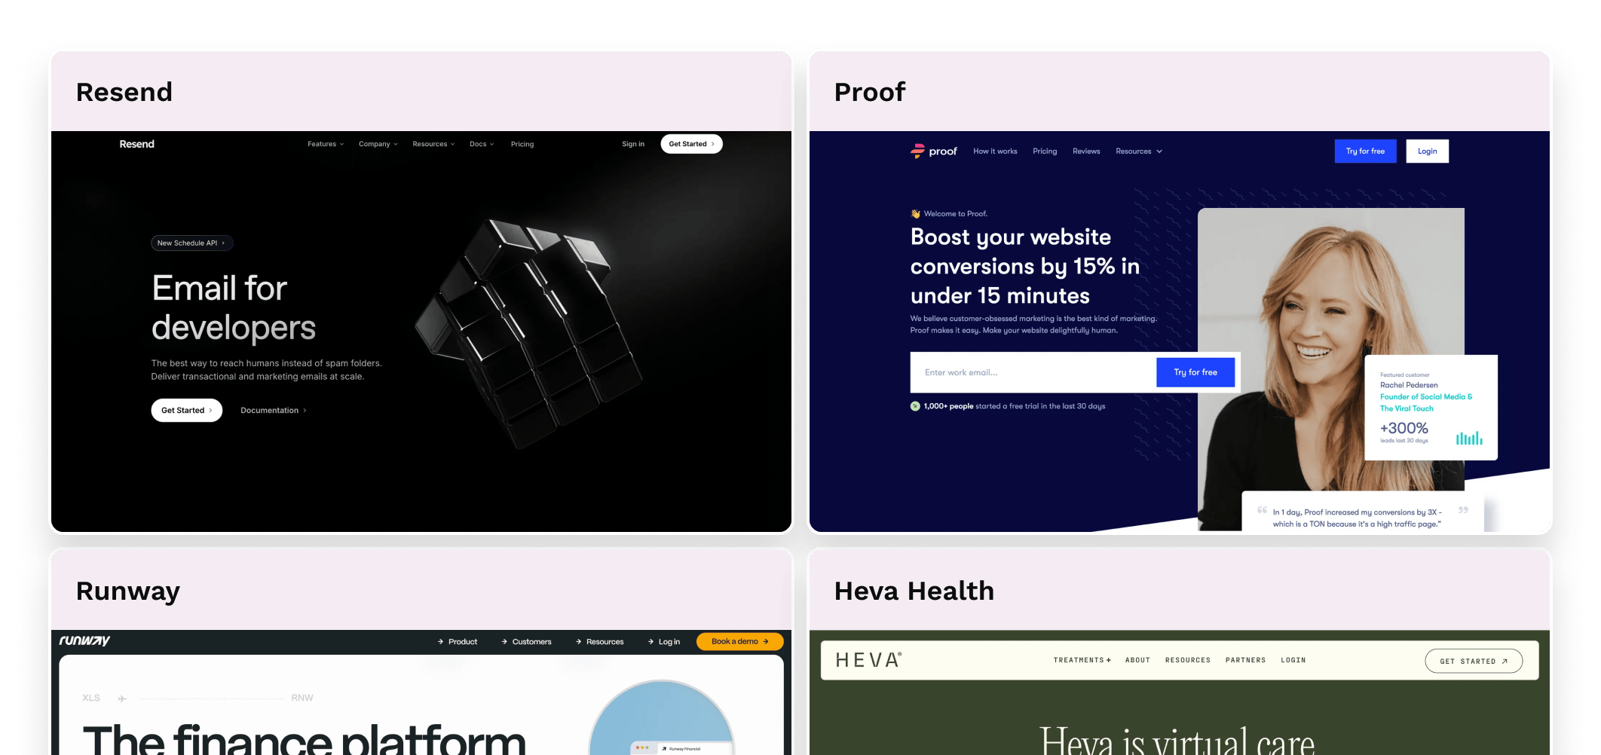
Task: Click Heva's Get Started button
Action: pos(1474,661)
